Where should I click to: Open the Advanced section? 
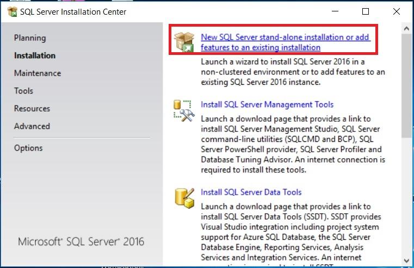(x=32, y=126)
